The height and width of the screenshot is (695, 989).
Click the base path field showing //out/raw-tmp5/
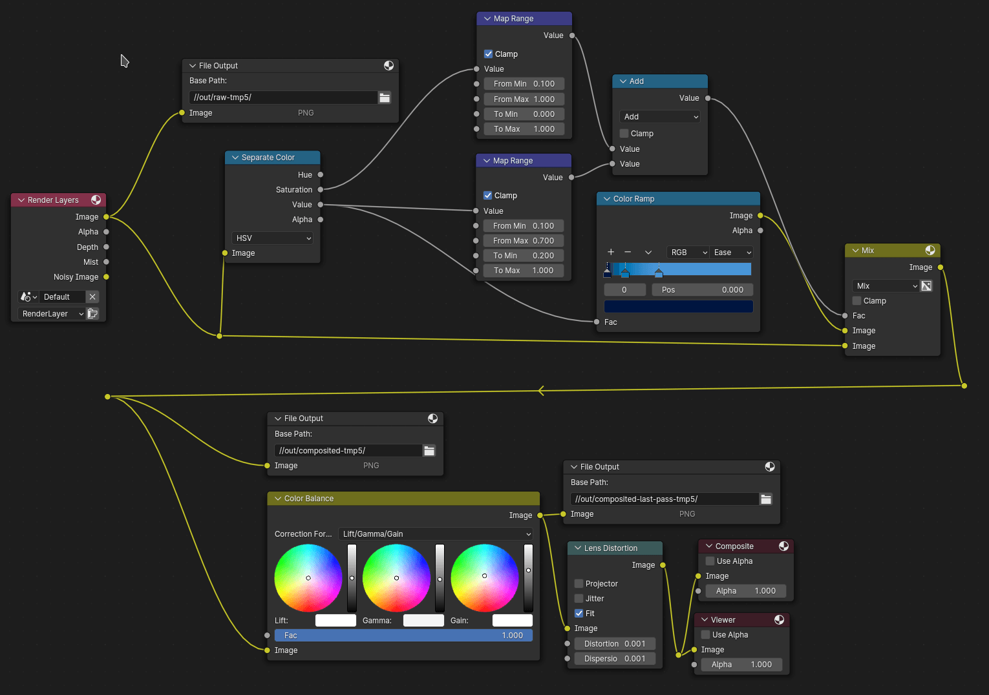282,97
